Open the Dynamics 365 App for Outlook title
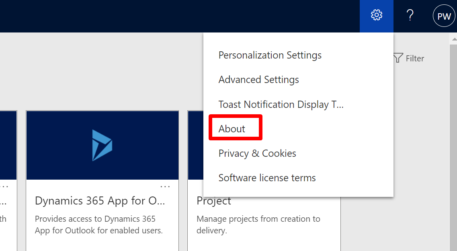Image resolution: width=457 pixels, height=251 pixels. (100, 201)
